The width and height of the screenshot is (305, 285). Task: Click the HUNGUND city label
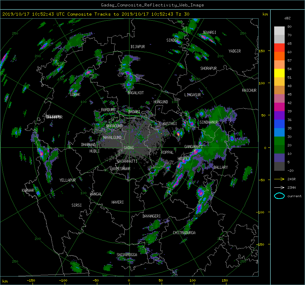(x=161, y=102)
